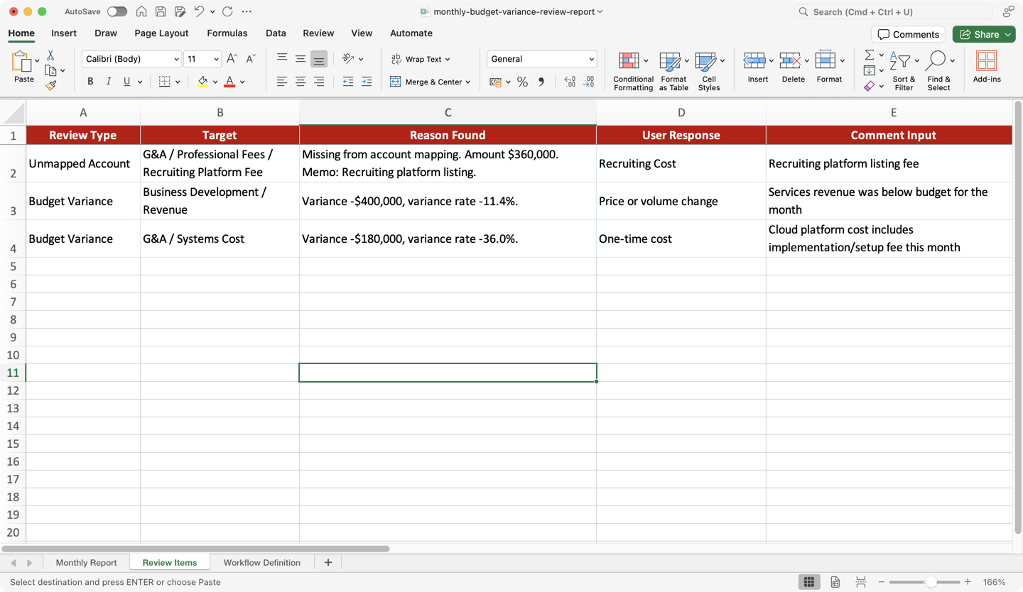
Task: Apply comma style number format
Action: [541, 82]
